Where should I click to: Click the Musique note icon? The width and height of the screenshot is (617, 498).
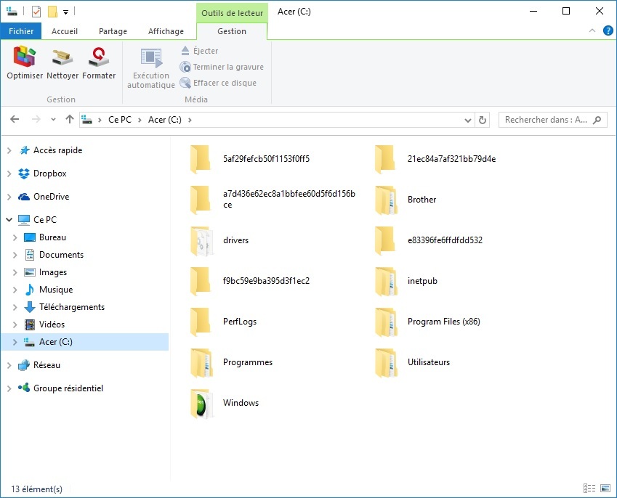pos(30,290)
